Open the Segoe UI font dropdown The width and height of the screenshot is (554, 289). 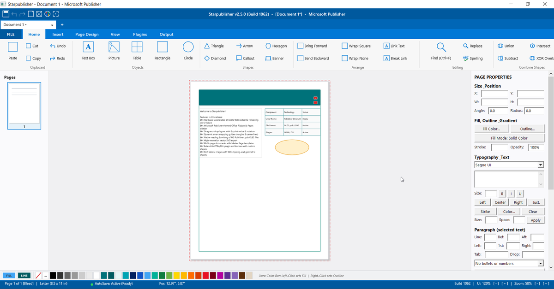(x=509, y=165)
